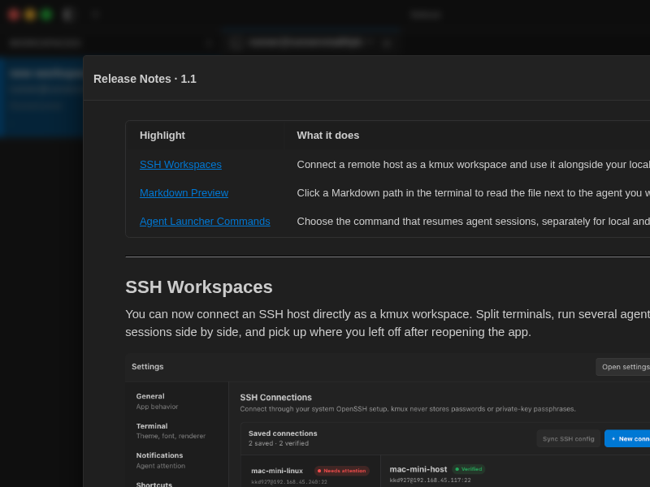Click the Verified status badge
Screen dimensions: 650x487
(469, 469)
